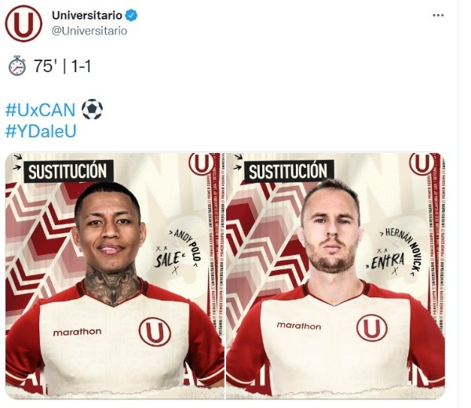Click the Universitario profile avatar logo
The image size is (471, 408).
[24, 24]
